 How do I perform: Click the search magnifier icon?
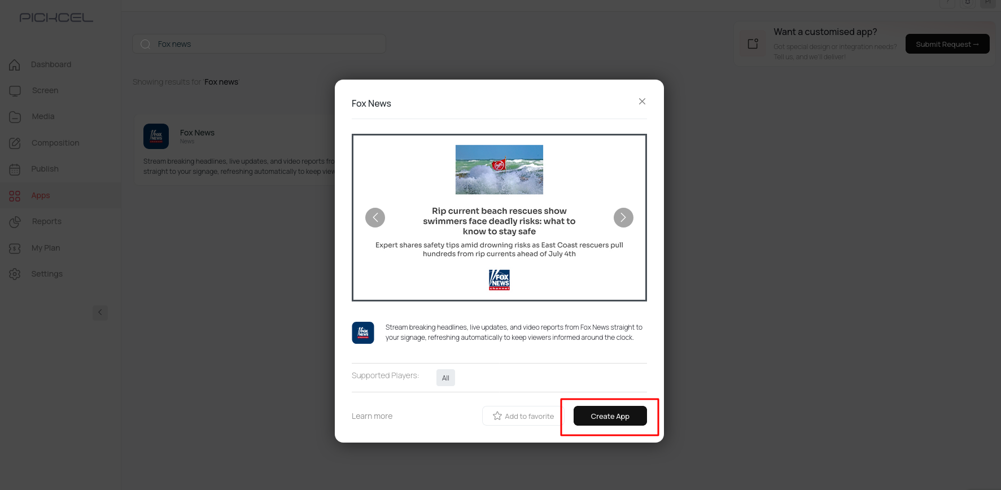pos(145,44)
